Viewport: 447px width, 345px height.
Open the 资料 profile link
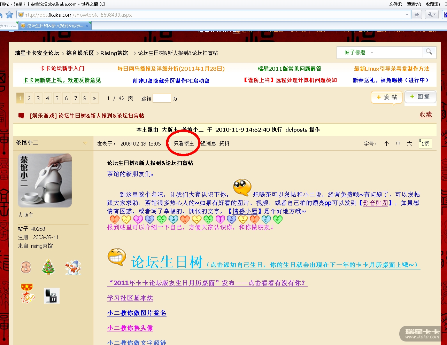pyautogui.click(x=224, y=143)
